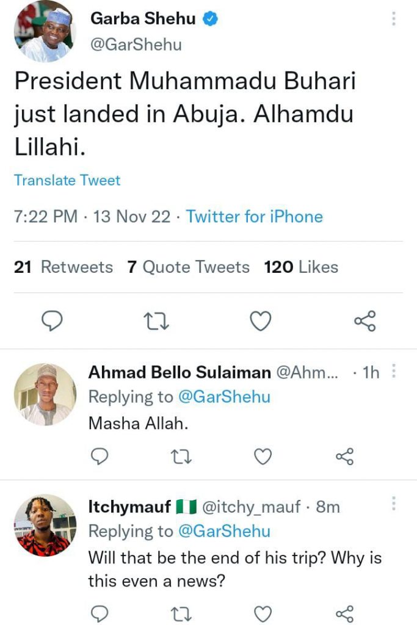Screen dimensions: 417x625
Task: Open Garba Shehu's profile picture
Action: point(43,33)
